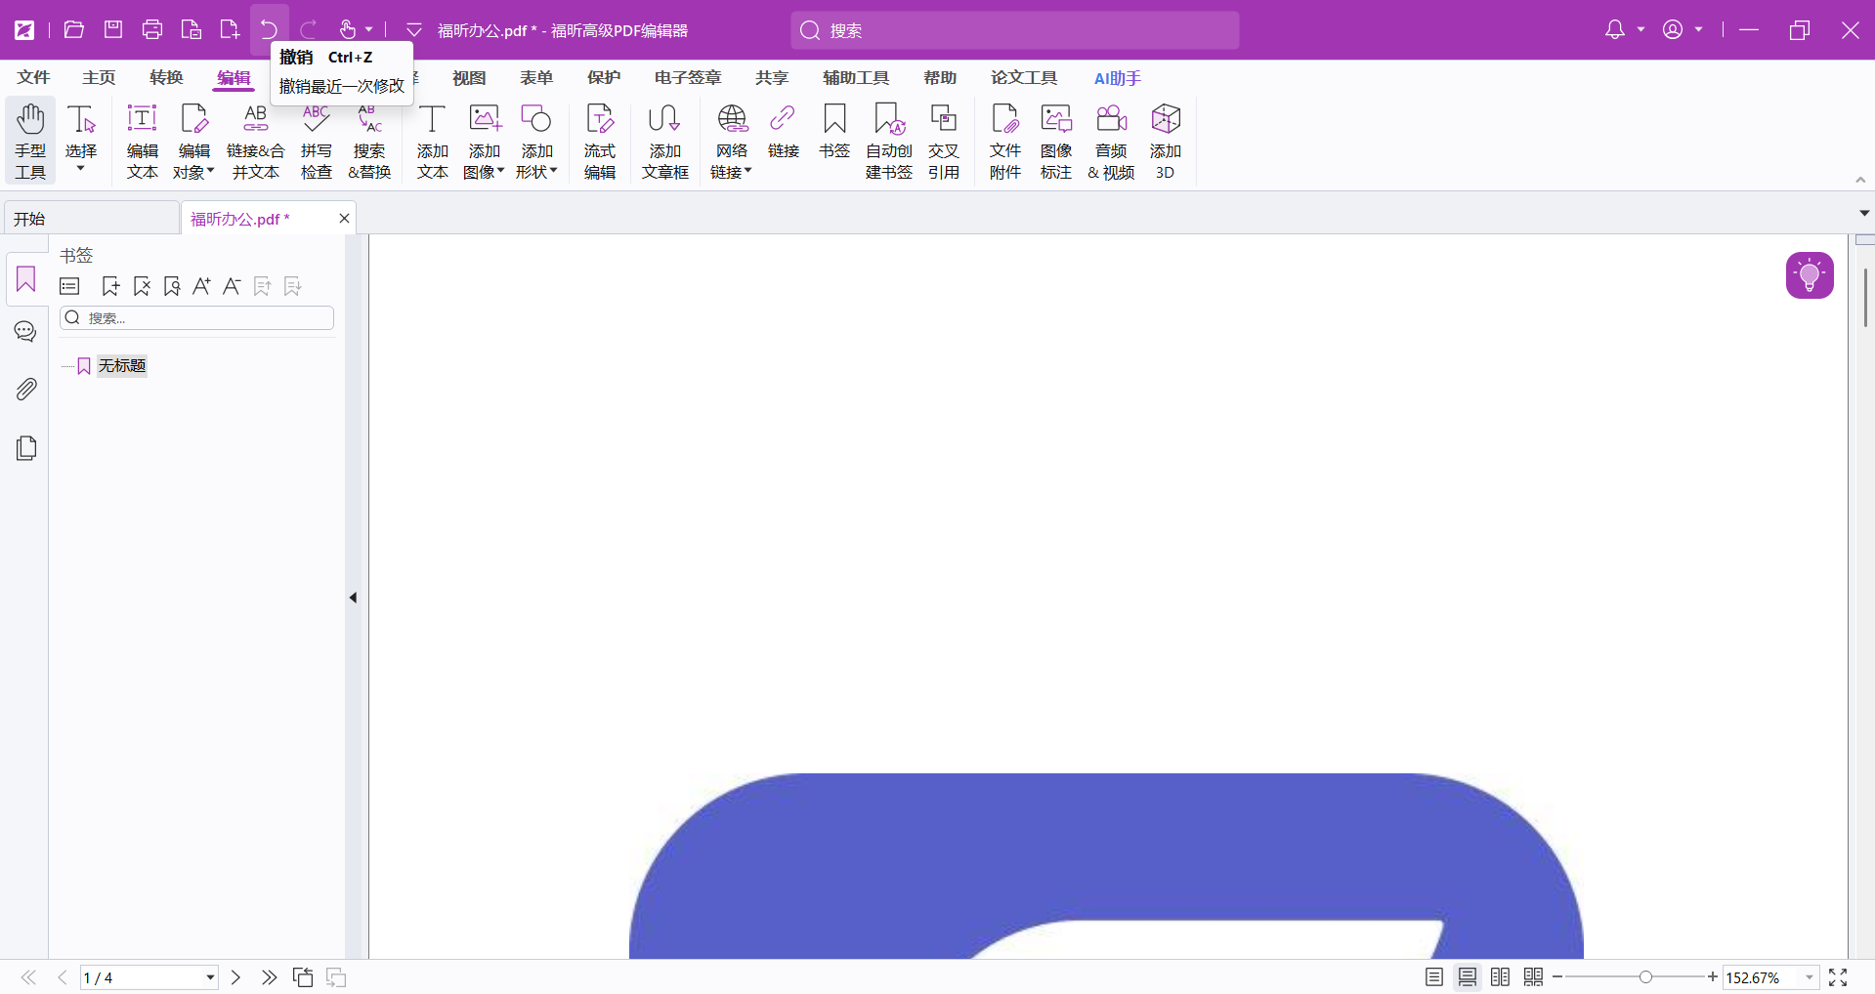Click the Edit Text (编辑文本) tool

[x=142, y=141]
